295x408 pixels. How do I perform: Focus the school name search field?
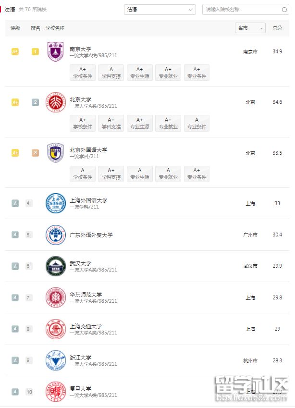[x=246, y=10]
